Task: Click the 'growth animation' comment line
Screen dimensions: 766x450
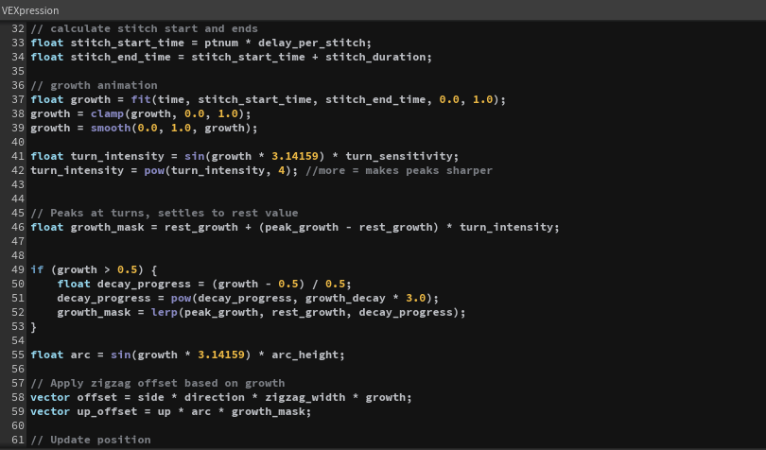Action: click(x=94, y=85)
